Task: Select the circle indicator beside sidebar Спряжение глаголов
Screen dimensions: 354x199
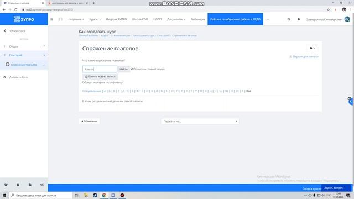Action: (x=7, y=65)
